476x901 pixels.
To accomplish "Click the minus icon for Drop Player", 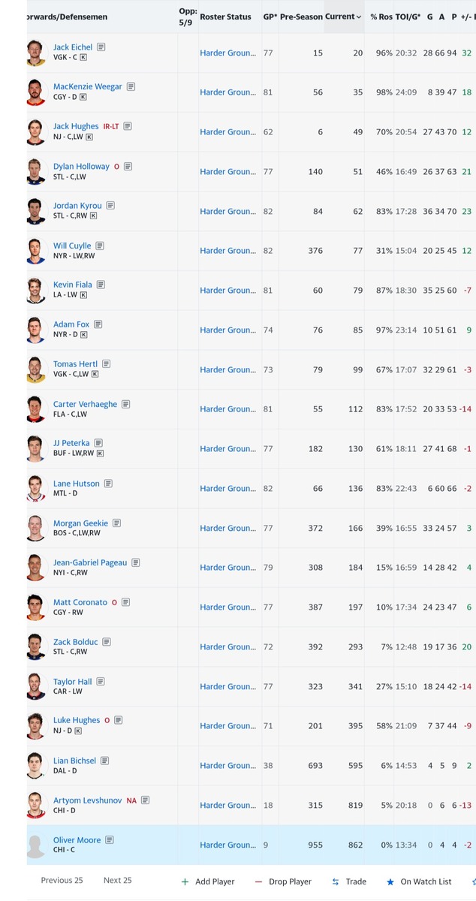I will pos(258,881).
